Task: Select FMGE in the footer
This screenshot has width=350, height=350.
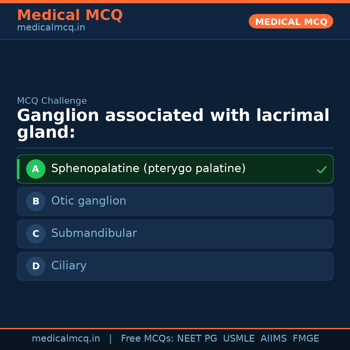Action: 306,339
